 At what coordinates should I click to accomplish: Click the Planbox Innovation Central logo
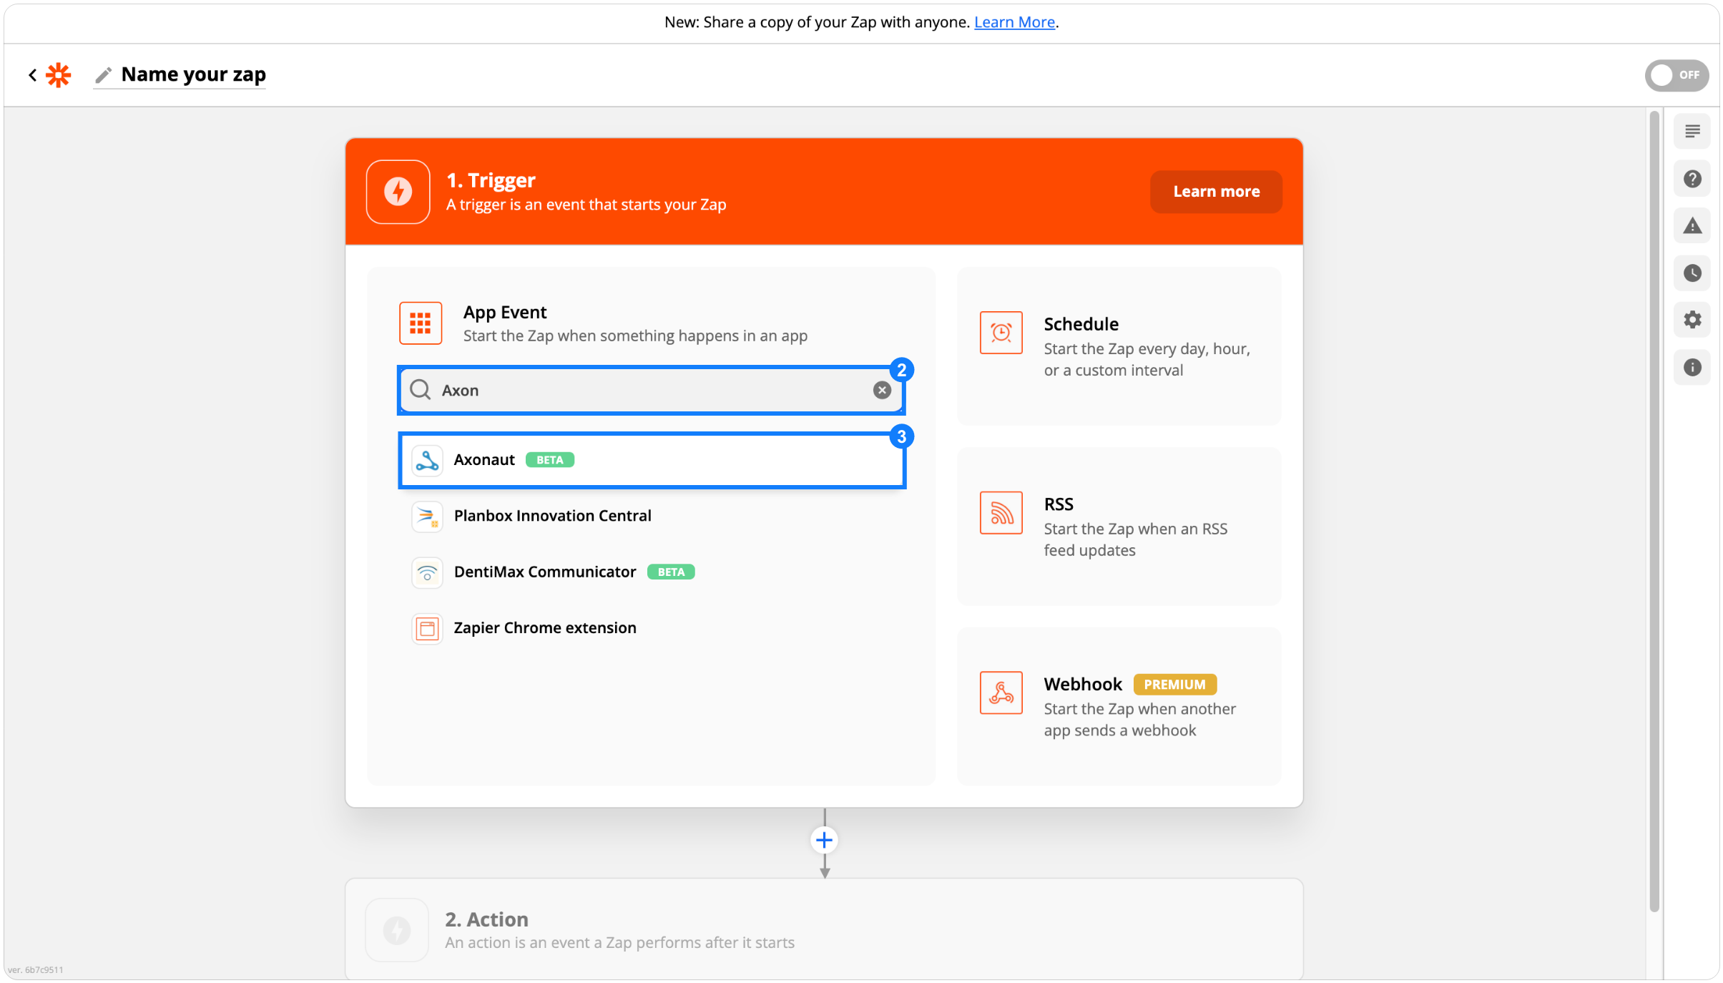click(427, 516)
